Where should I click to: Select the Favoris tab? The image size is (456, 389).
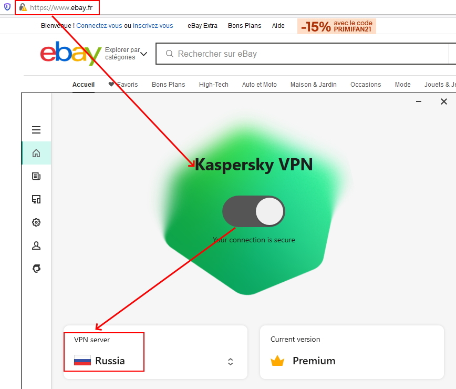pos(127,85)
